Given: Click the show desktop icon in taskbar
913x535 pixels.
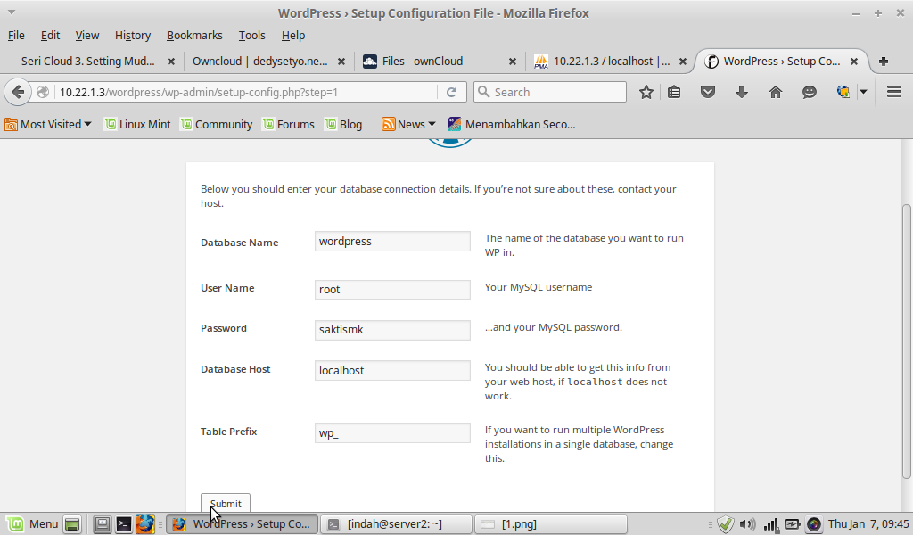Looking at the screenshot, I should tap(72, 524).
